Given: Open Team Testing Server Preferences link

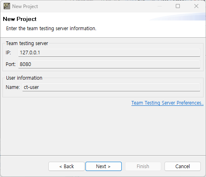Looking at the screenshot, I should coord(167,103).
